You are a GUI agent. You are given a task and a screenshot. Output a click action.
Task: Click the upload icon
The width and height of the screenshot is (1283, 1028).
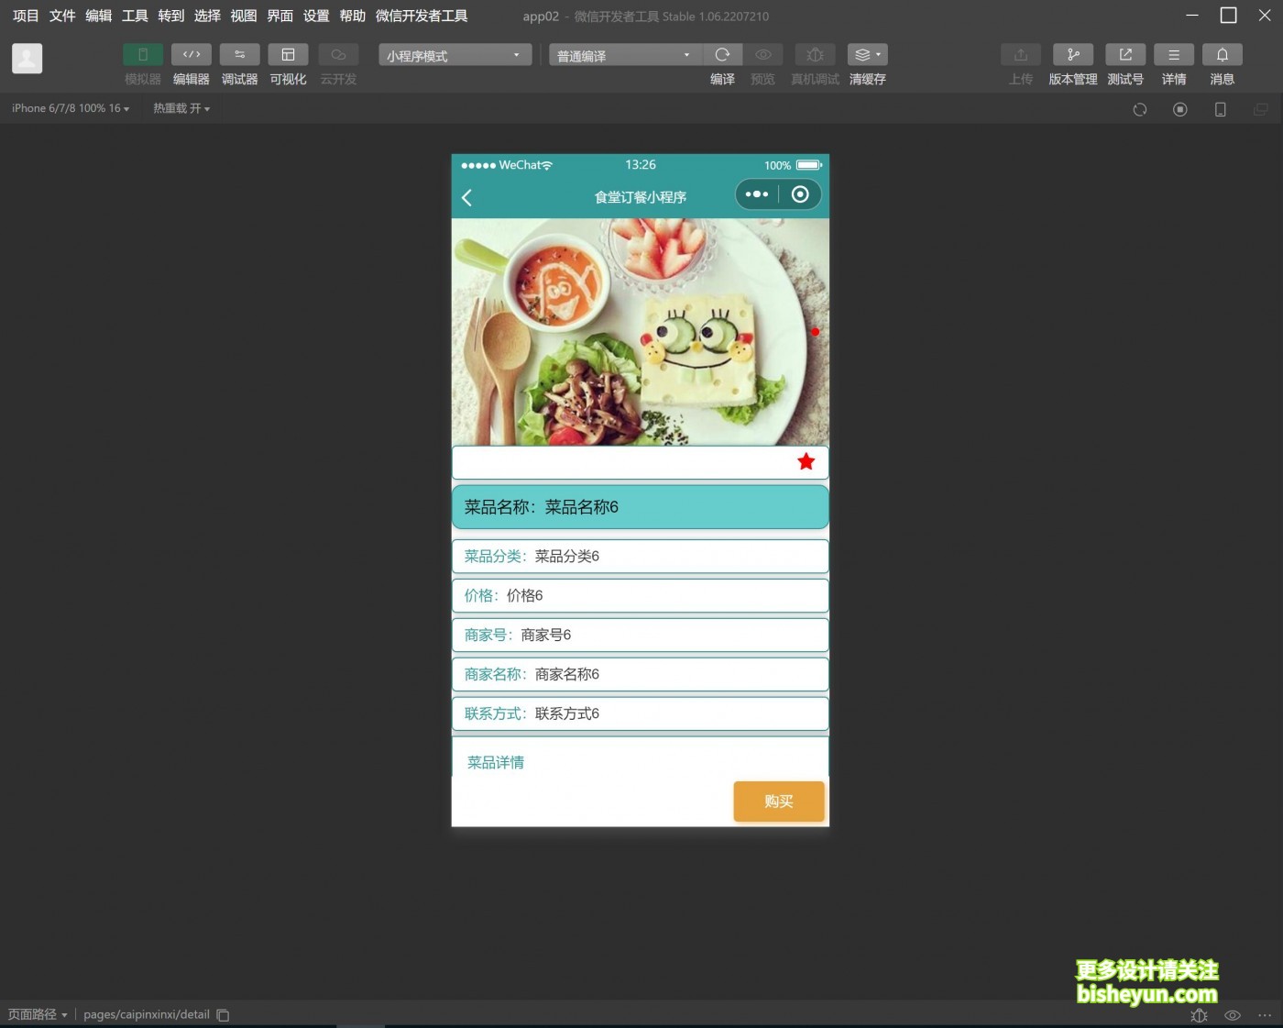[x=1021, y=55]
